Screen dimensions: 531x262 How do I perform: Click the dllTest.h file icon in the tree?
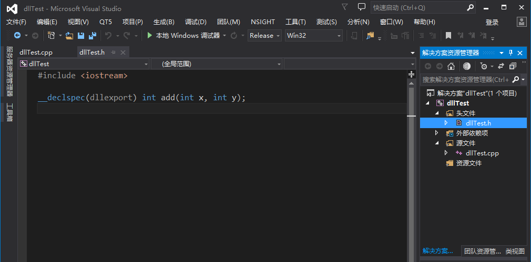click(x=459, y=123)
